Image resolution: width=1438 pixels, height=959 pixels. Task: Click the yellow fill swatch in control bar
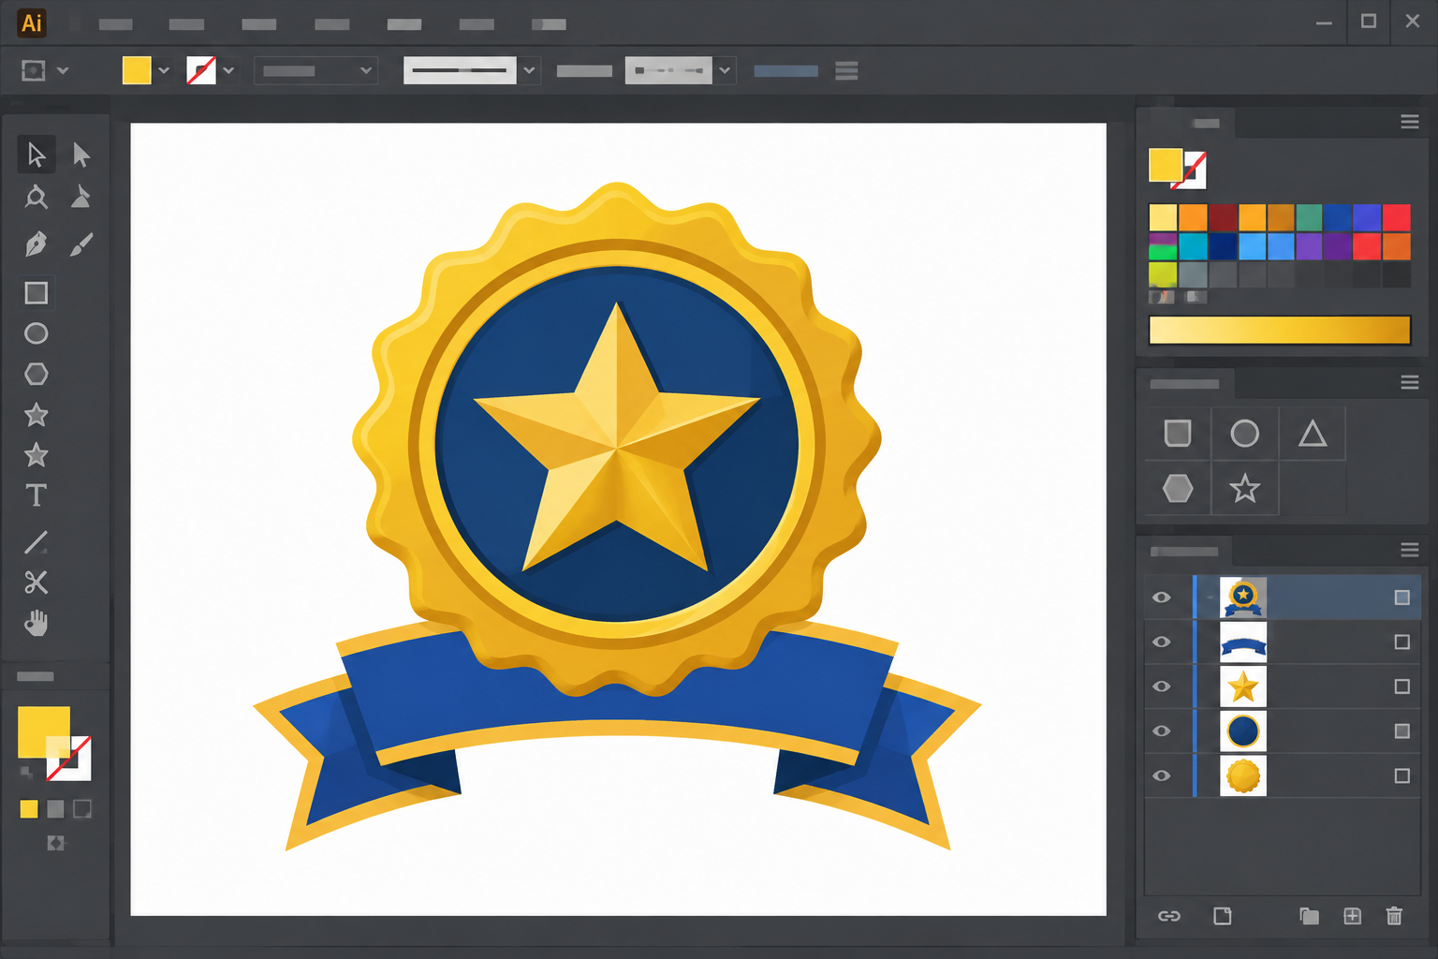pos(137,70)
